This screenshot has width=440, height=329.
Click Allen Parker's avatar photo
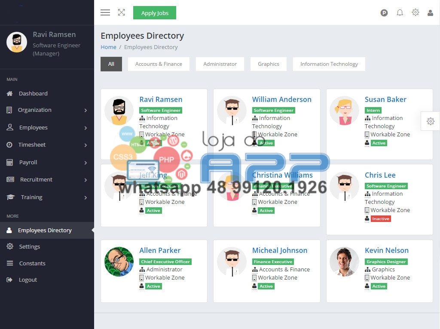pyautogui.click(x=119, y=261)
